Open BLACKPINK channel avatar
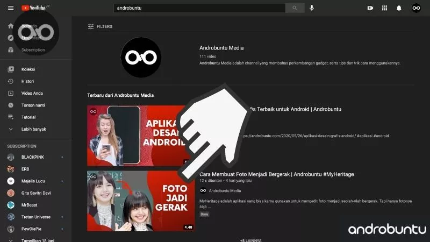 click(11, 157)
